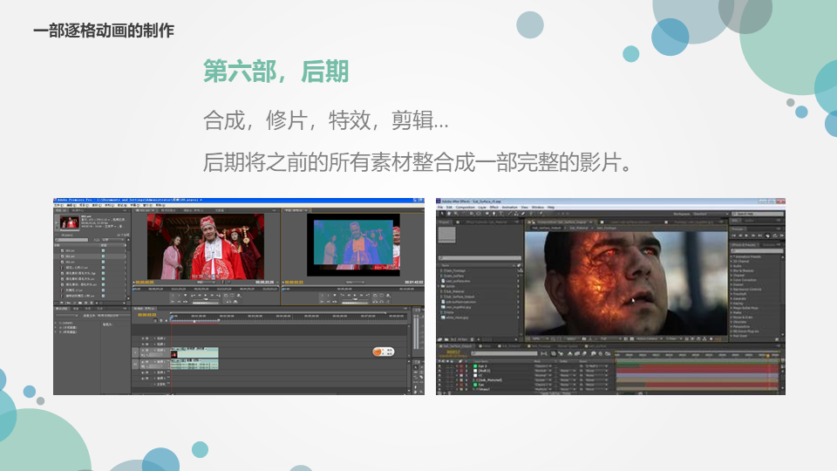This screenshot has width=837, height=471.
Task: Create new folder in After Effects Project panel
Action: [446, 339]
